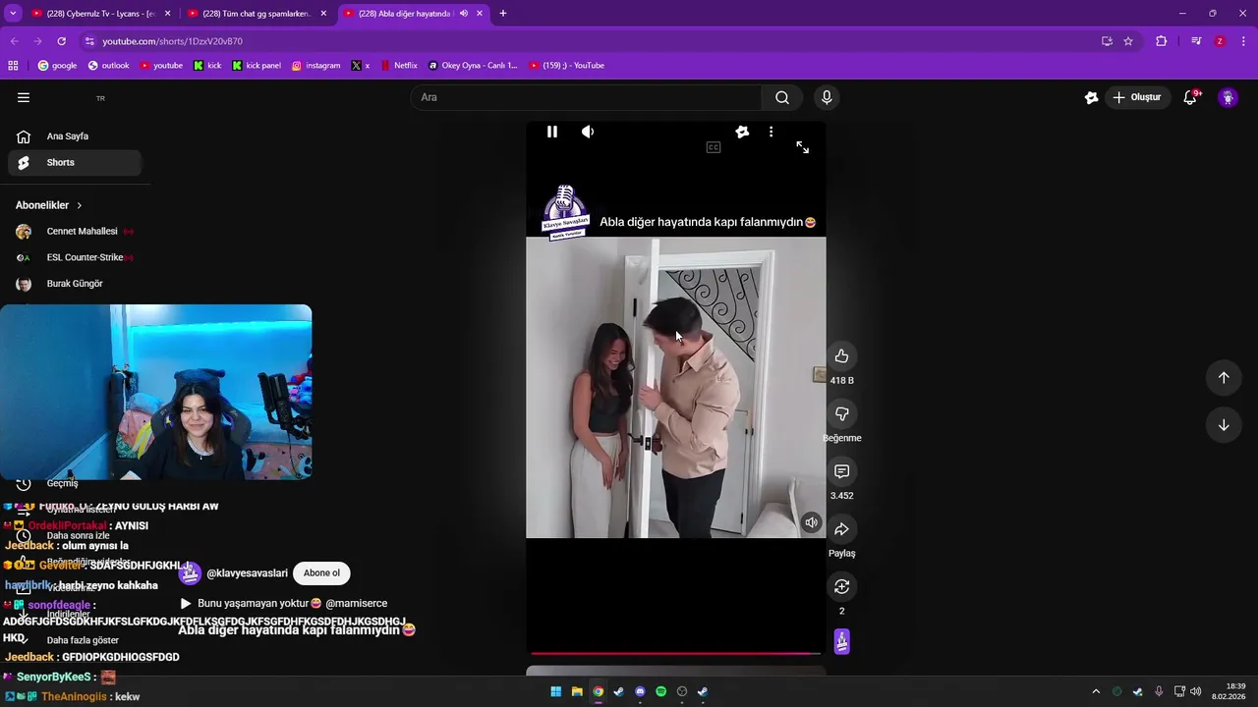1258x707 pixels.
Task: Click the youtube.com/shorts address bar
Action: pyautogui.click(x=590, y=41)
